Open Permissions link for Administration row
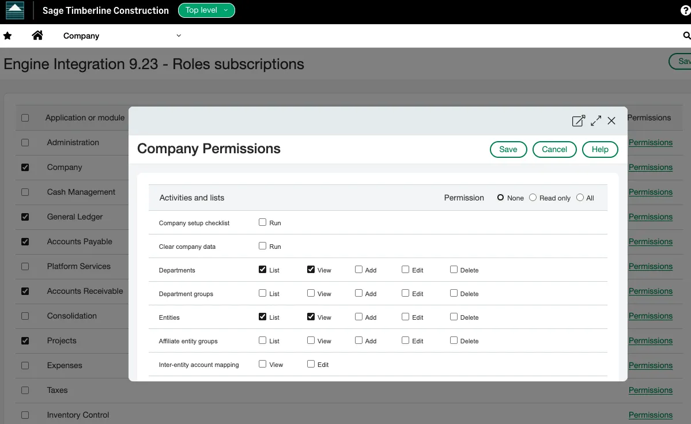The image size is (691, 424). point(651,143)
